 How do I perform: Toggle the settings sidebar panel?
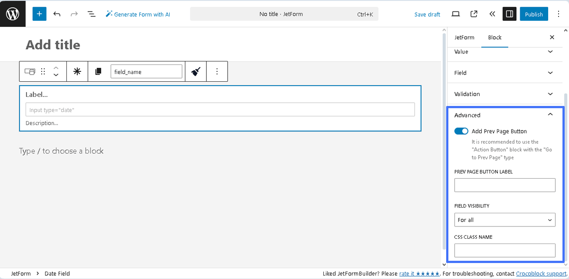[509, 14]
